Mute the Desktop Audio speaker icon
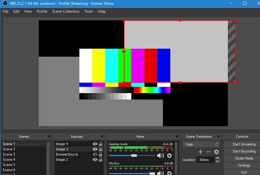 pyautogui.click(x=160, y=156)
